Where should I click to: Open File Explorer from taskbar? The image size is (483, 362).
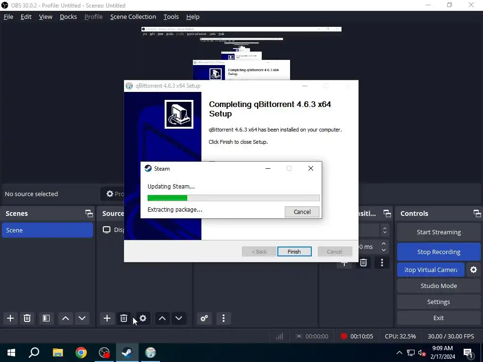pos(58,353)
